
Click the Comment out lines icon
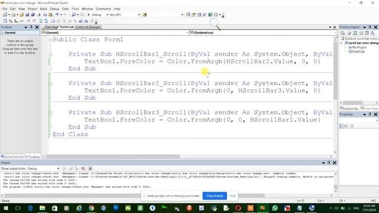[40, 21]
